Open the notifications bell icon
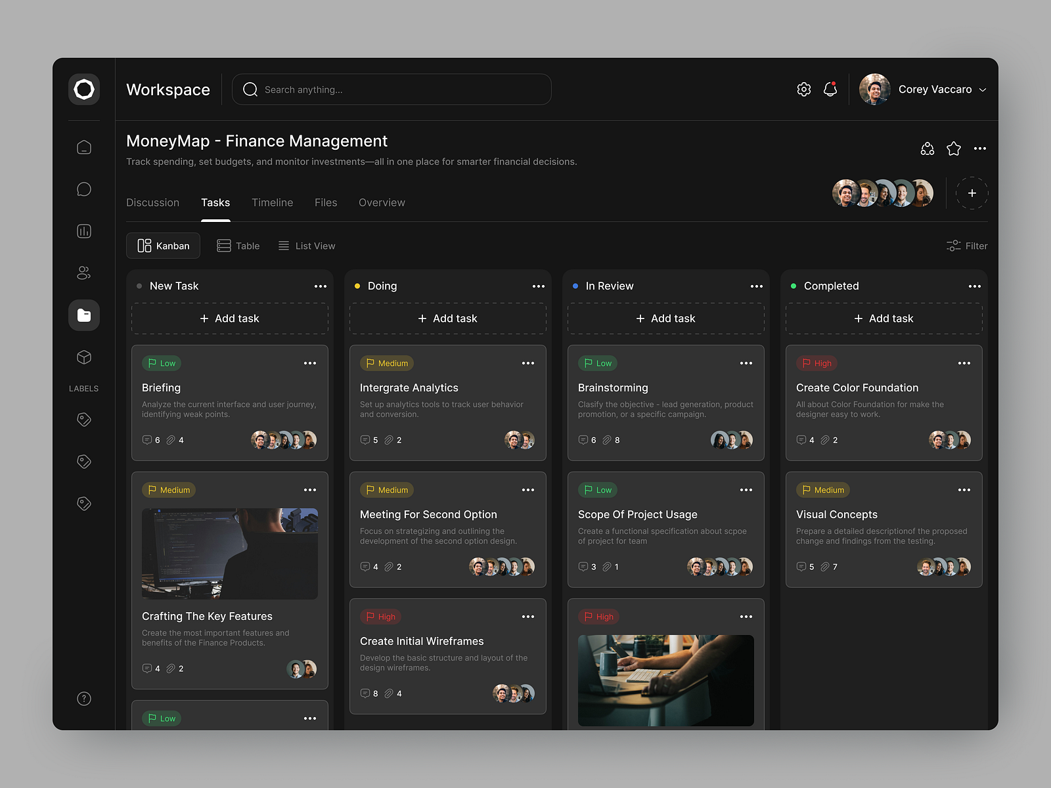 830,89
